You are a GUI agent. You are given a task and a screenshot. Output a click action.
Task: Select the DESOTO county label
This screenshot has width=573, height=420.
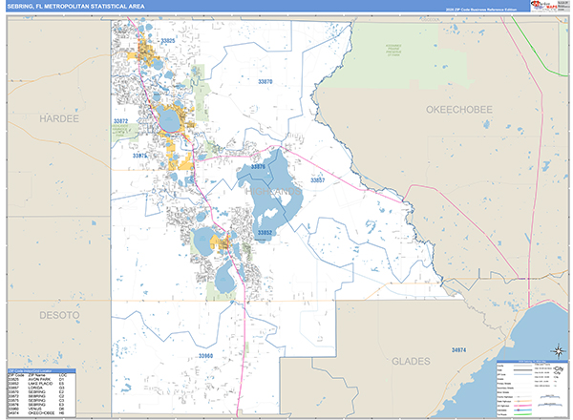click(59, 315)
